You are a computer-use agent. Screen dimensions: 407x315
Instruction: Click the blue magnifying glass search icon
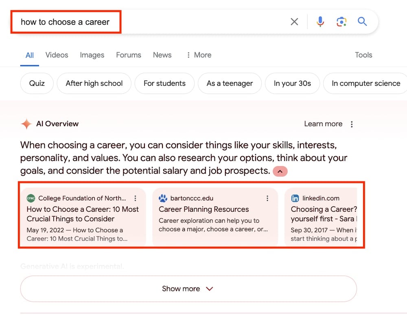[362, 22]
